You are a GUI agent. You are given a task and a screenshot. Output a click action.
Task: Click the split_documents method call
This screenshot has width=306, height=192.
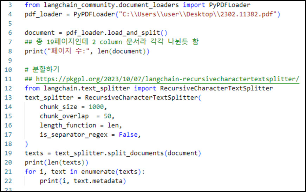pyautogui.click(x=136, y=153)
